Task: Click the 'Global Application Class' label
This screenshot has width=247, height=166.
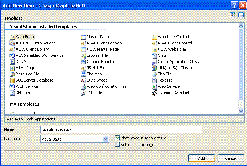Action: coord(178,62)
